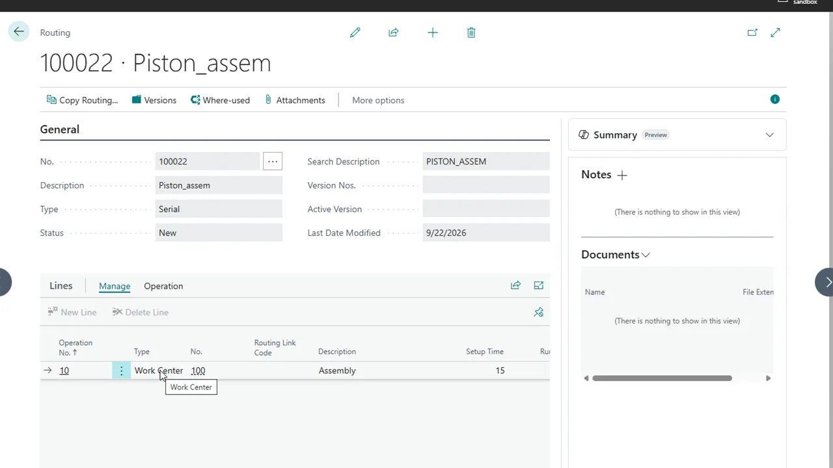Maximize the Lines section

(538, 285)
